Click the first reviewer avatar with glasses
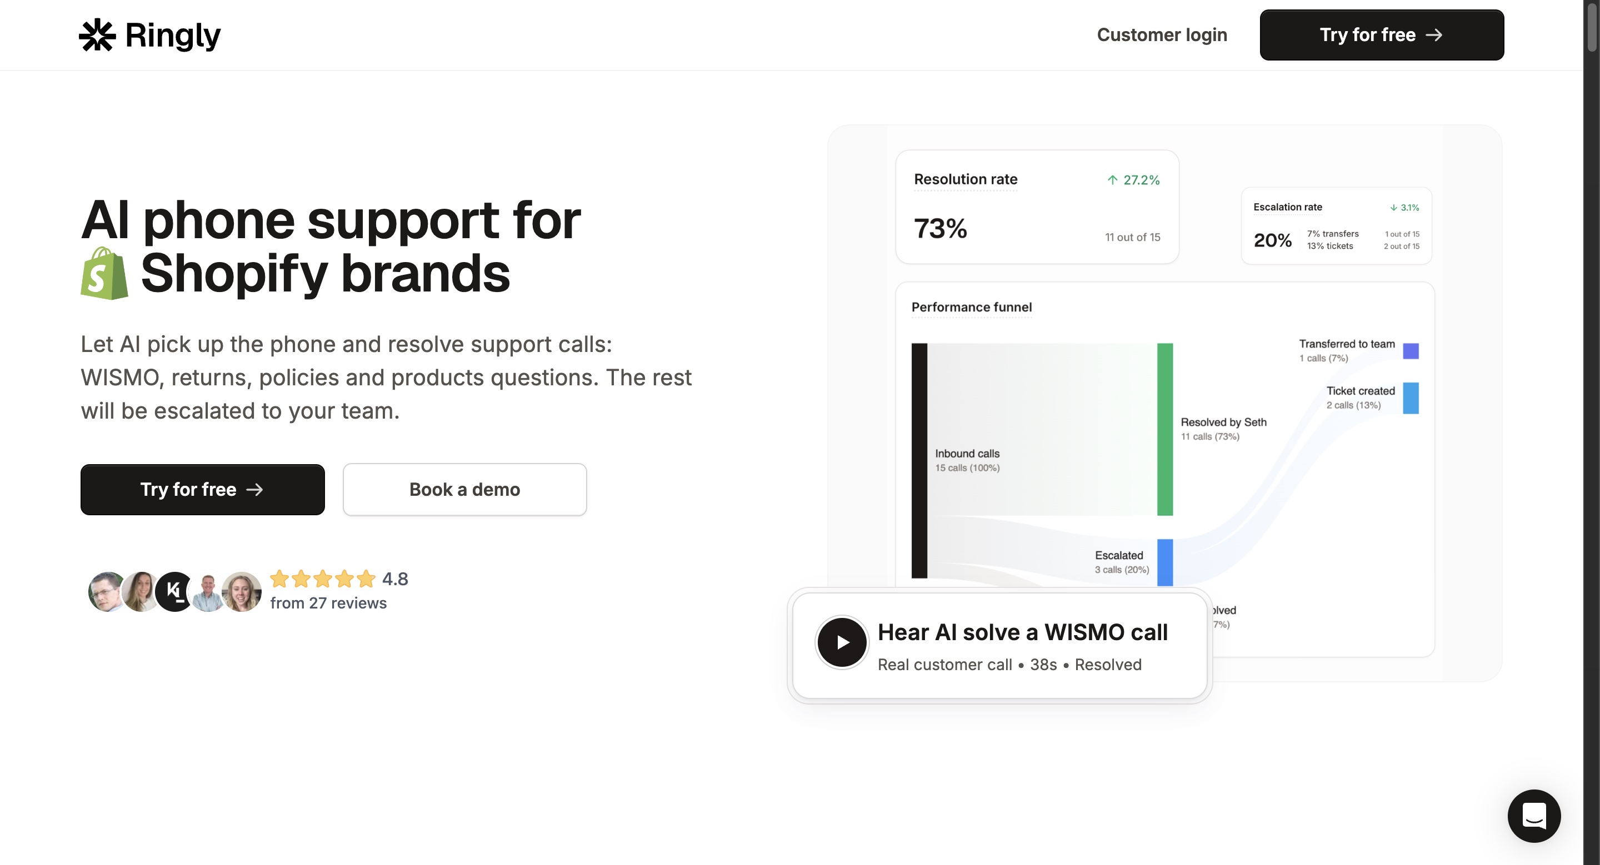 [107, 591]
